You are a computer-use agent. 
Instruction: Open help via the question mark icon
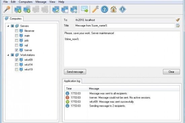[104, 9]
